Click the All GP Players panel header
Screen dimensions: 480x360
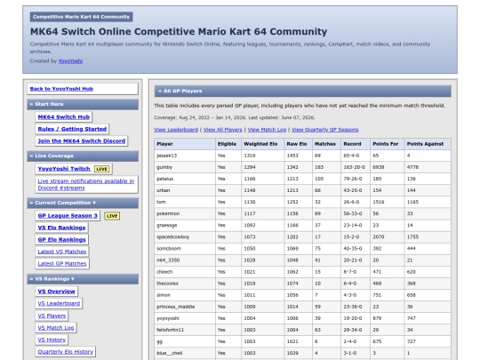pyautogui.click(x=302, y=92)
